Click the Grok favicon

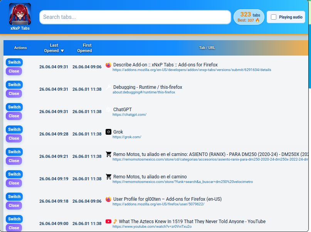(108, 132)
